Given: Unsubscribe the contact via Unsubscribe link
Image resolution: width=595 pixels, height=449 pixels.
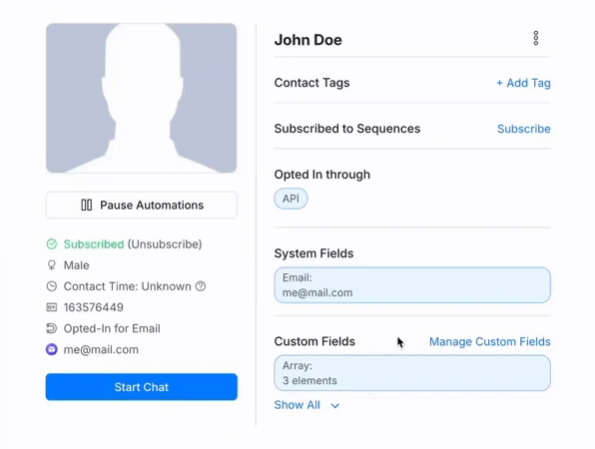Looking at the screenshot, I should pyautogui.click(x=165, y=244).
